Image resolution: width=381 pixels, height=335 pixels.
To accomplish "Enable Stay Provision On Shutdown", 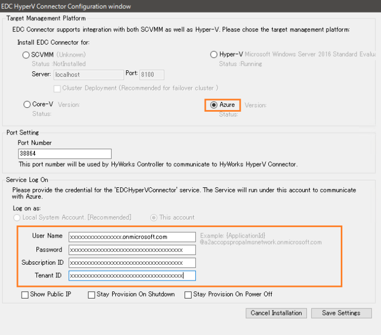I will click(91, 295).
